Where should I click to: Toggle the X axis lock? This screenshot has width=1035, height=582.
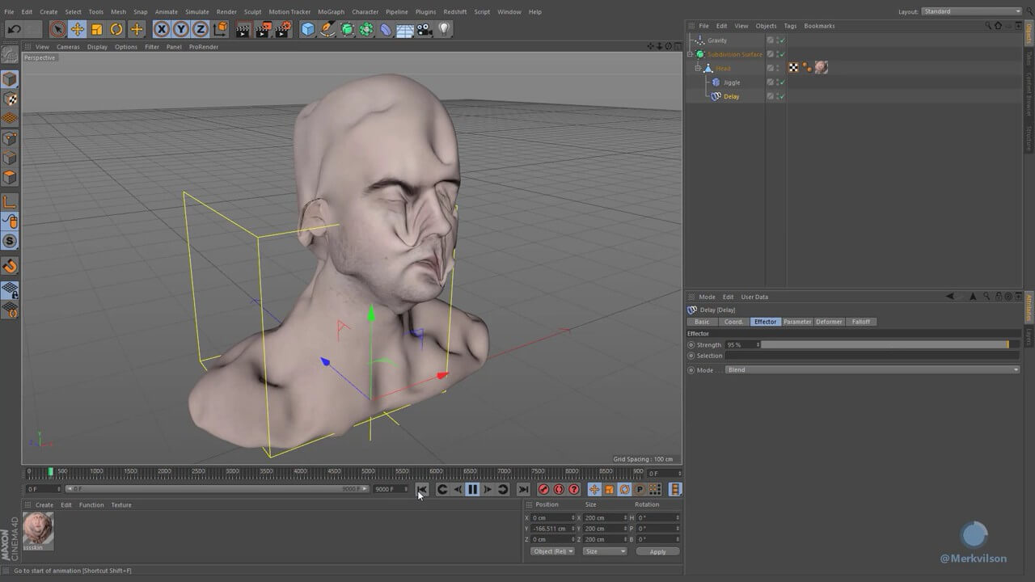coord(162,30)
